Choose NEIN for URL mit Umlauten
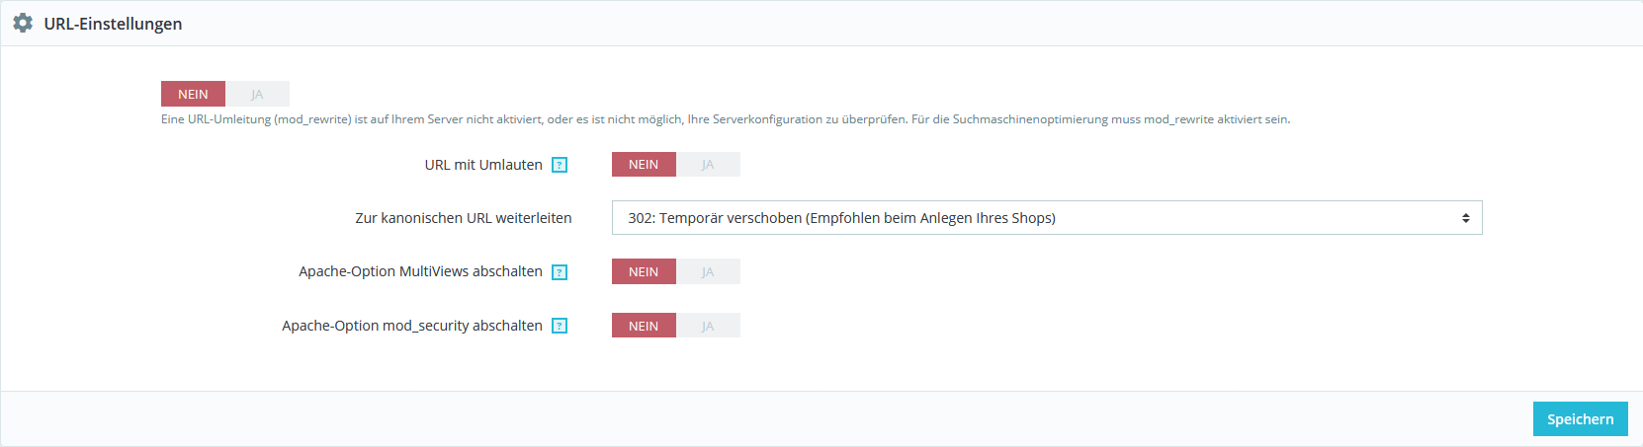This screenshot has width=1643, height=447. [x=644, y=165]
